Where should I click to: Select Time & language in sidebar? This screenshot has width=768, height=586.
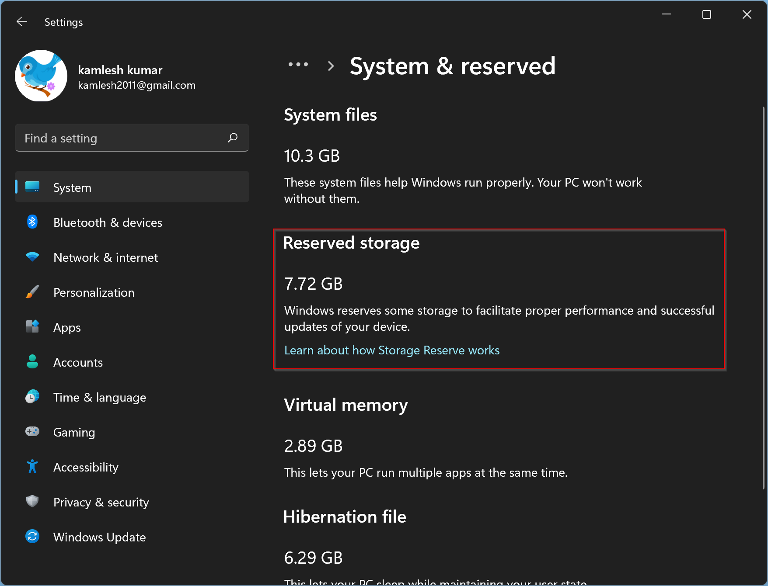pos(99,397)
